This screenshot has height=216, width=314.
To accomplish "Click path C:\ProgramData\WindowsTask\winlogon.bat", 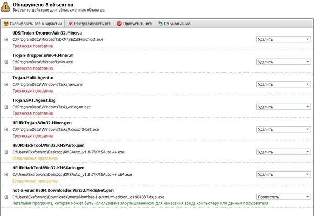I will [51, 107].
